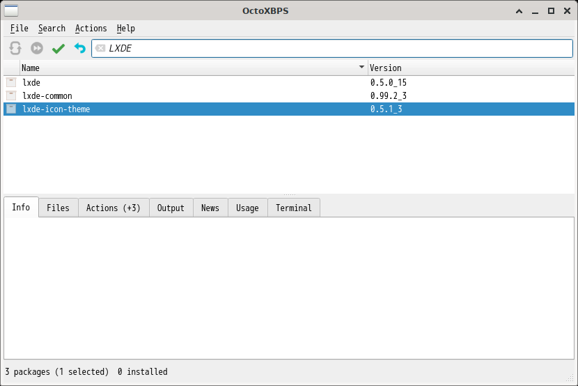Click the '0 installed' status text
Viewport: 578px width, 386px height.
tap(142, 371)
